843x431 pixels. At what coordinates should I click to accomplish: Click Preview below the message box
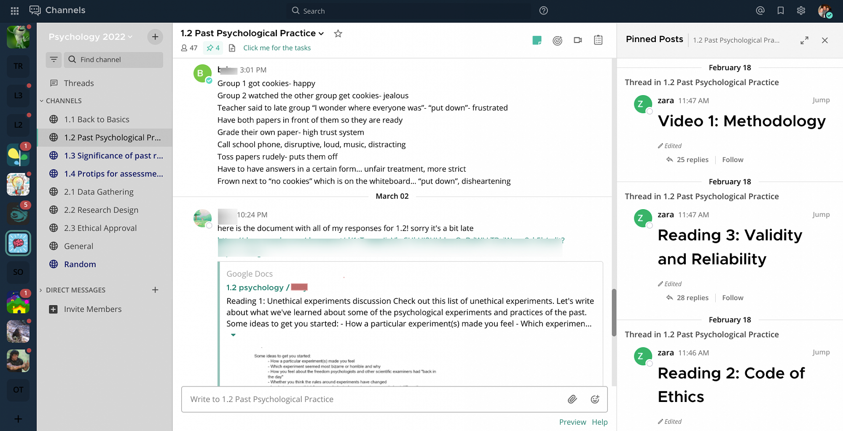(x=572, y=422)
